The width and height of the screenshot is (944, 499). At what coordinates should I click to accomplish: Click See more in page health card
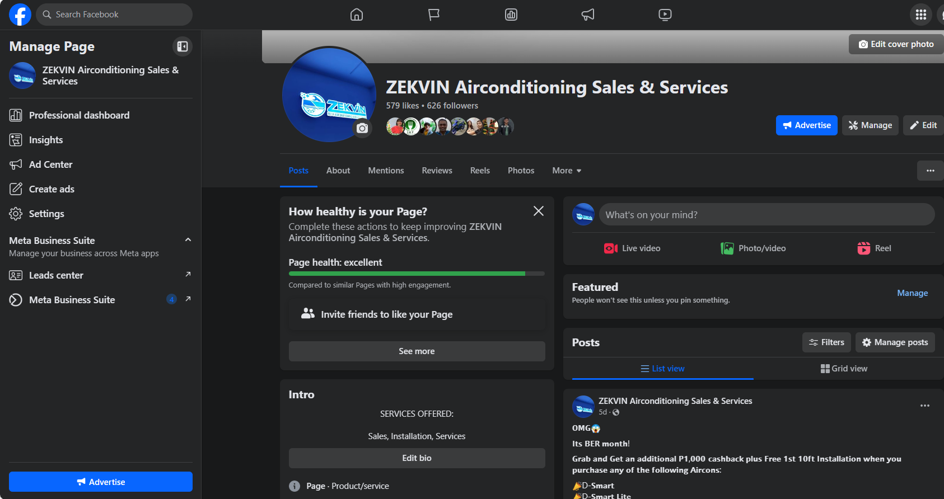(x=417, y=351)
